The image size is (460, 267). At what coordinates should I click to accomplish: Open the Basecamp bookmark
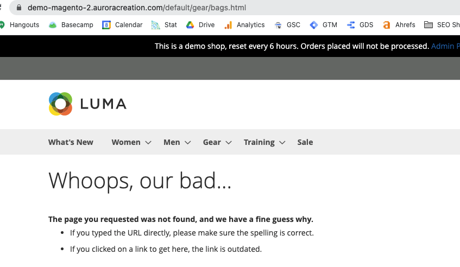tap(71, 25)
